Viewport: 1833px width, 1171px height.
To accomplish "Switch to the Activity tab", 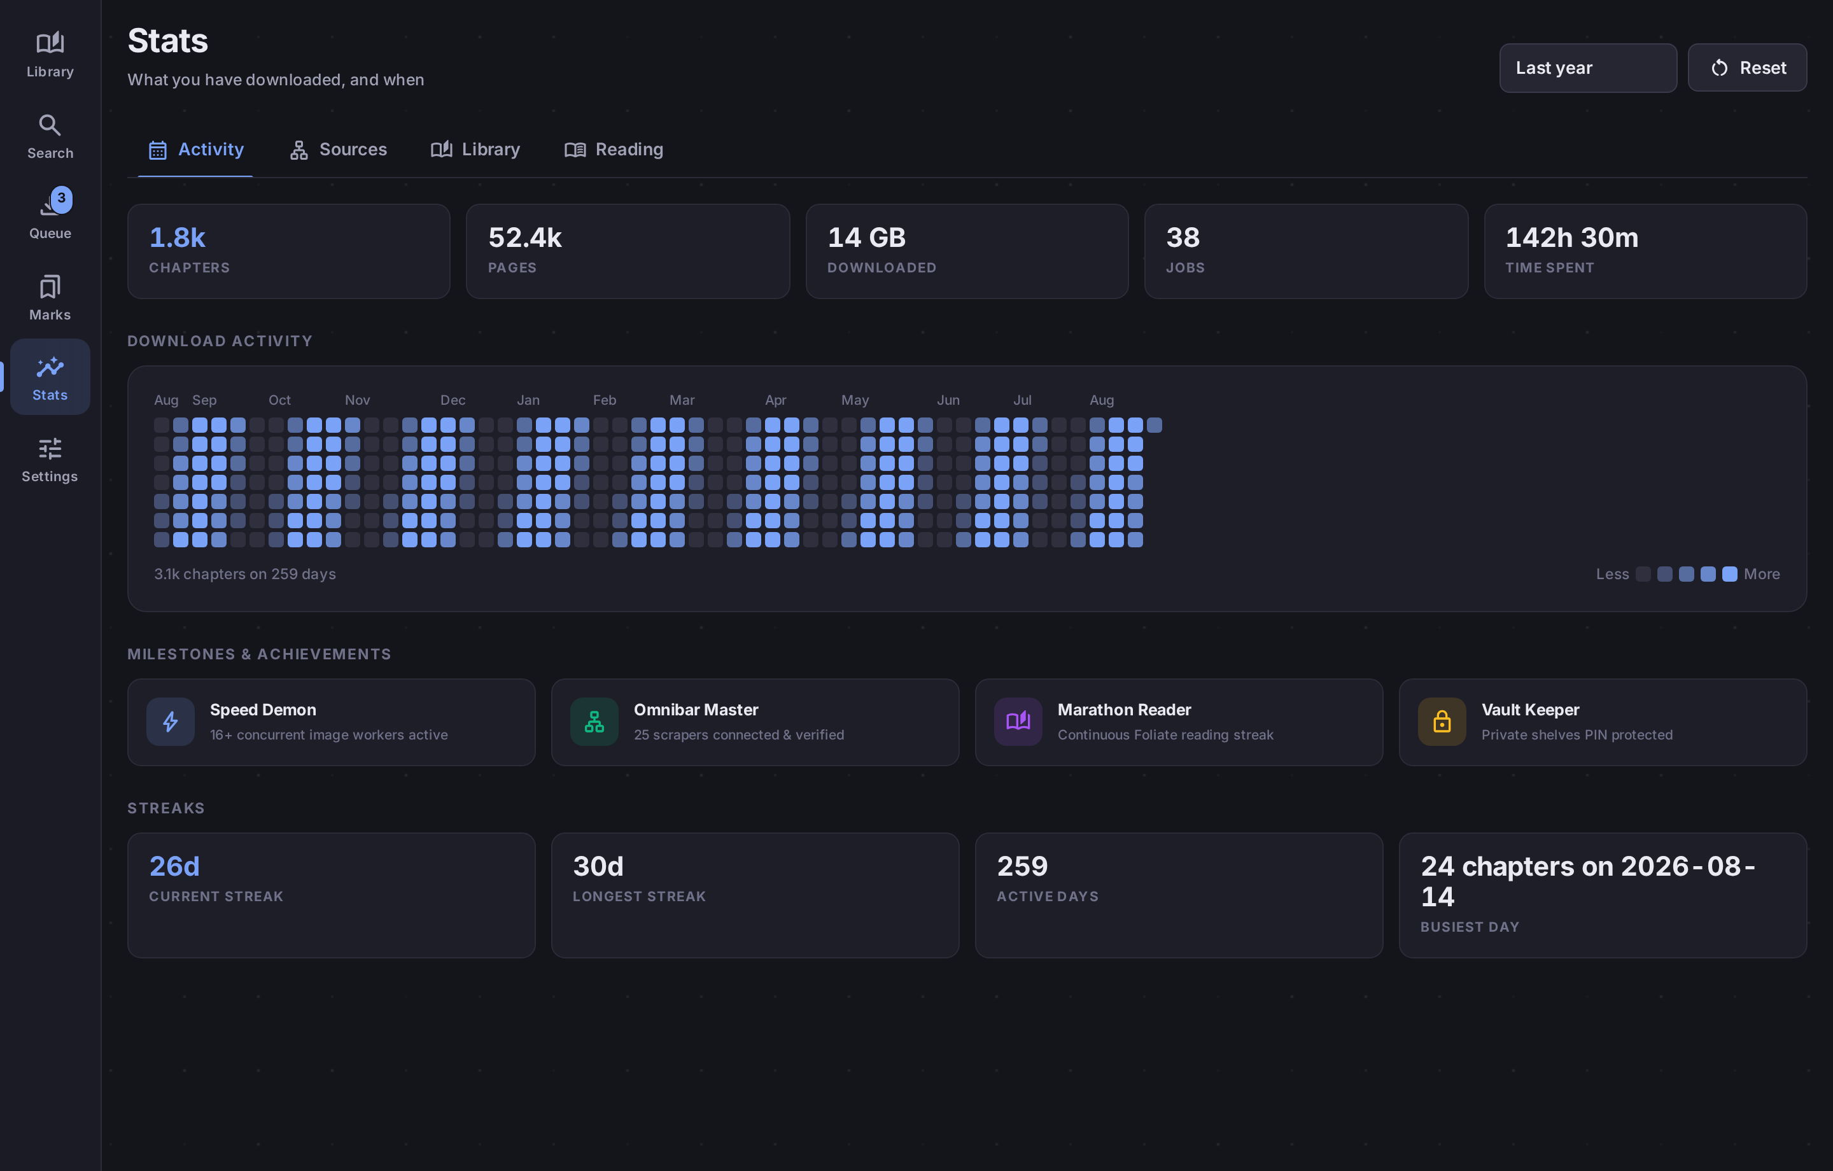I will (x=195, y=149).
